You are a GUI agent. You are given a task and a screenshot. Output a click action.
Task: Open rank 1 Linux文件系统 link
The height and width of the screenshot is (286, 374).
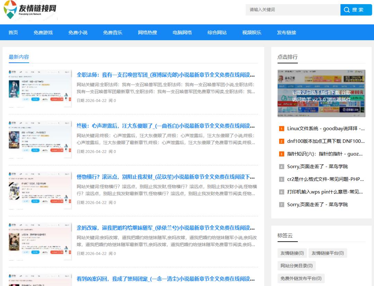[326, 129]
